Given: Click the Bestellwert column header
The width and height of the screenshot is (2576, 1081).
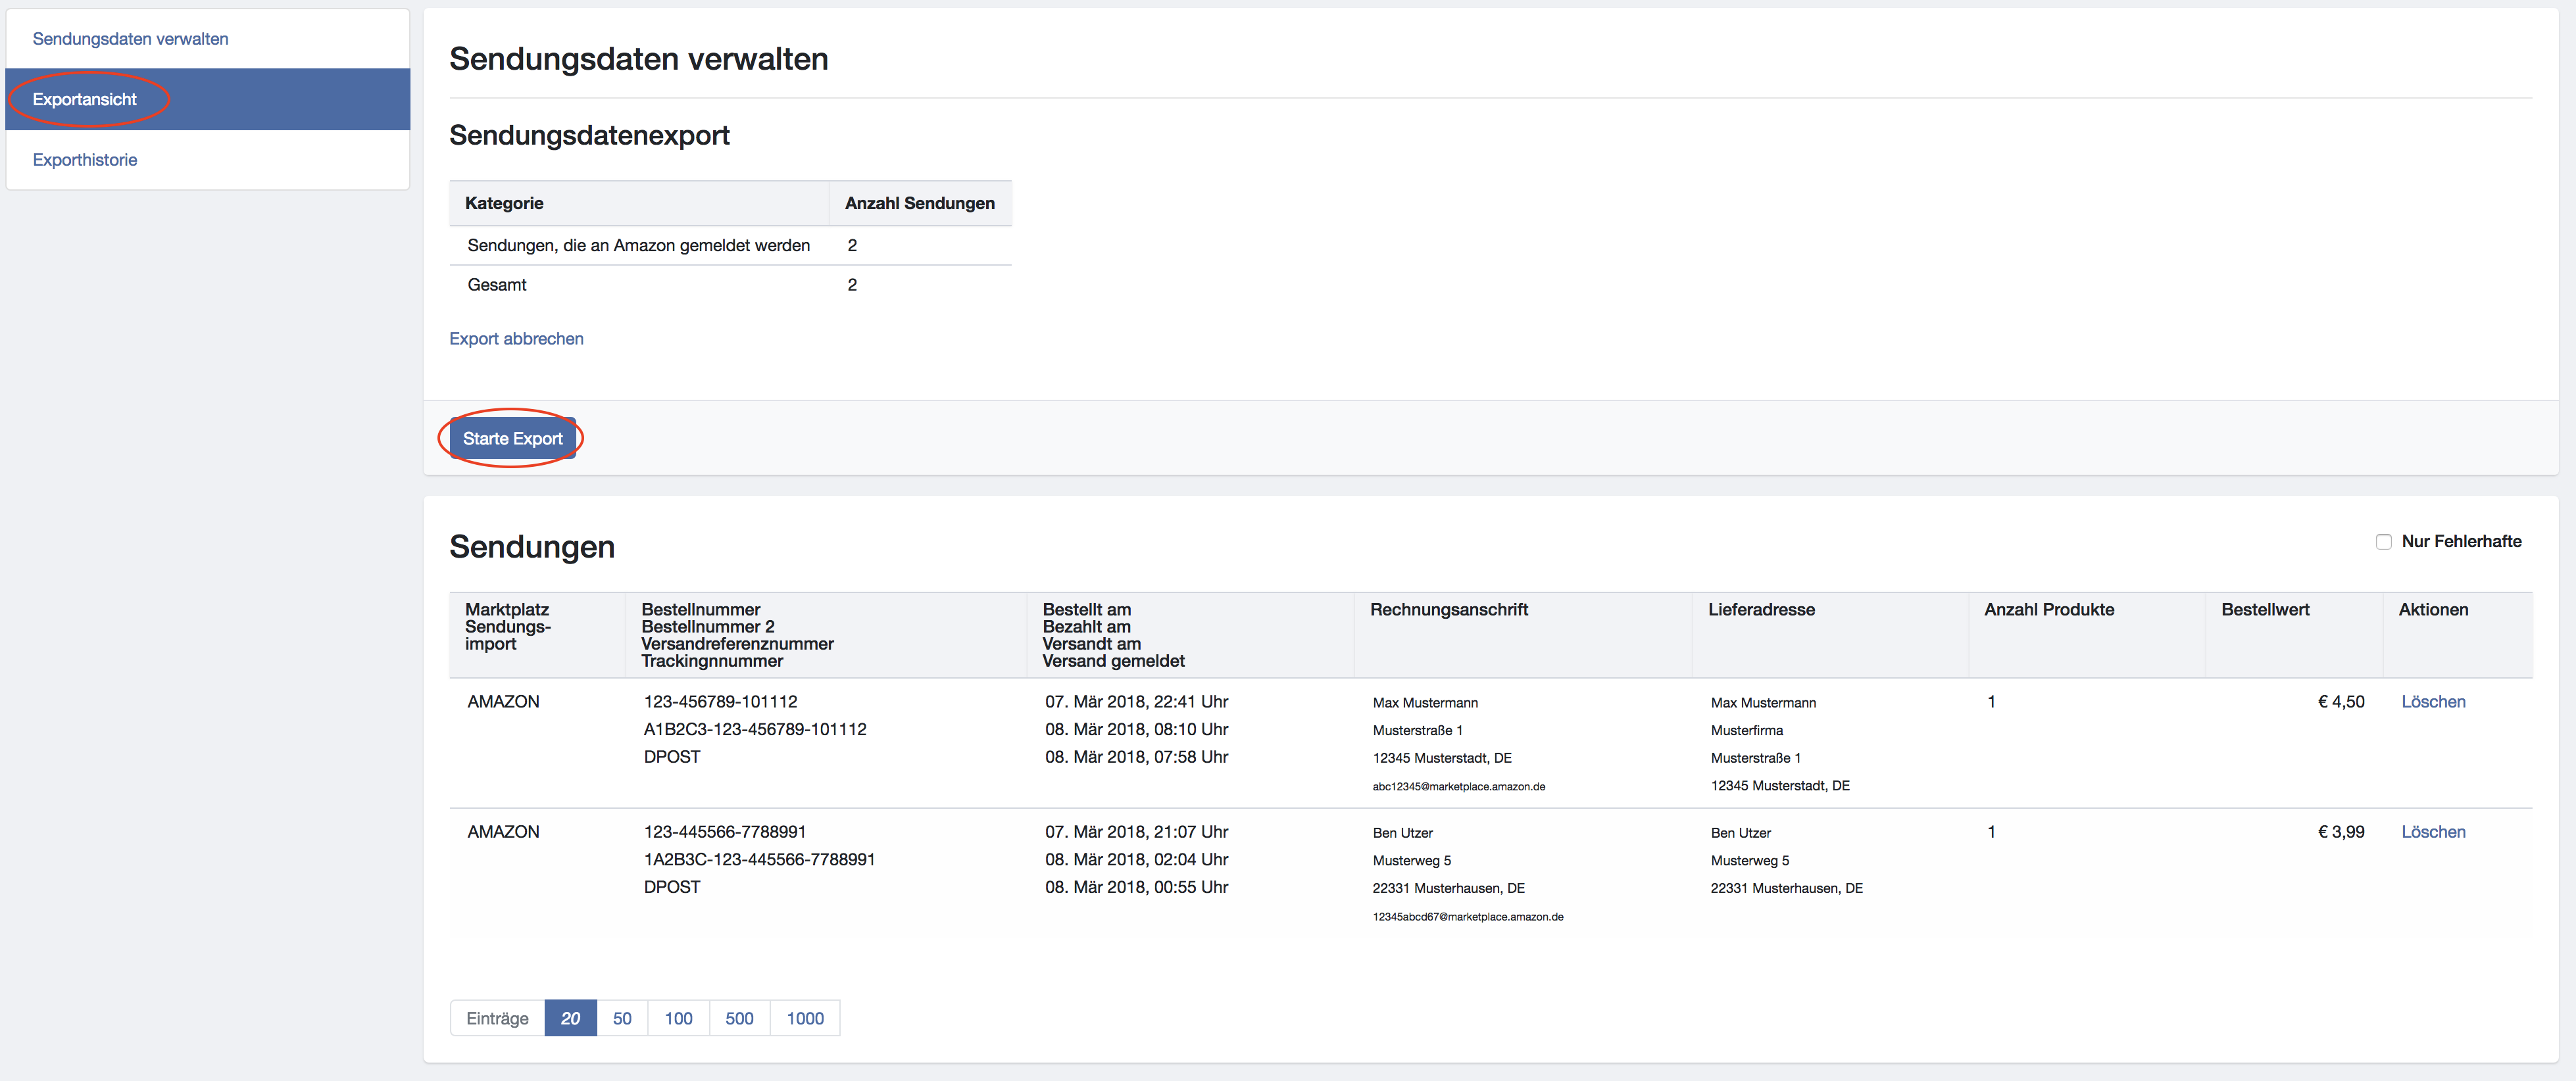Looking at the screenshot, I should (x=2264, y=610).
